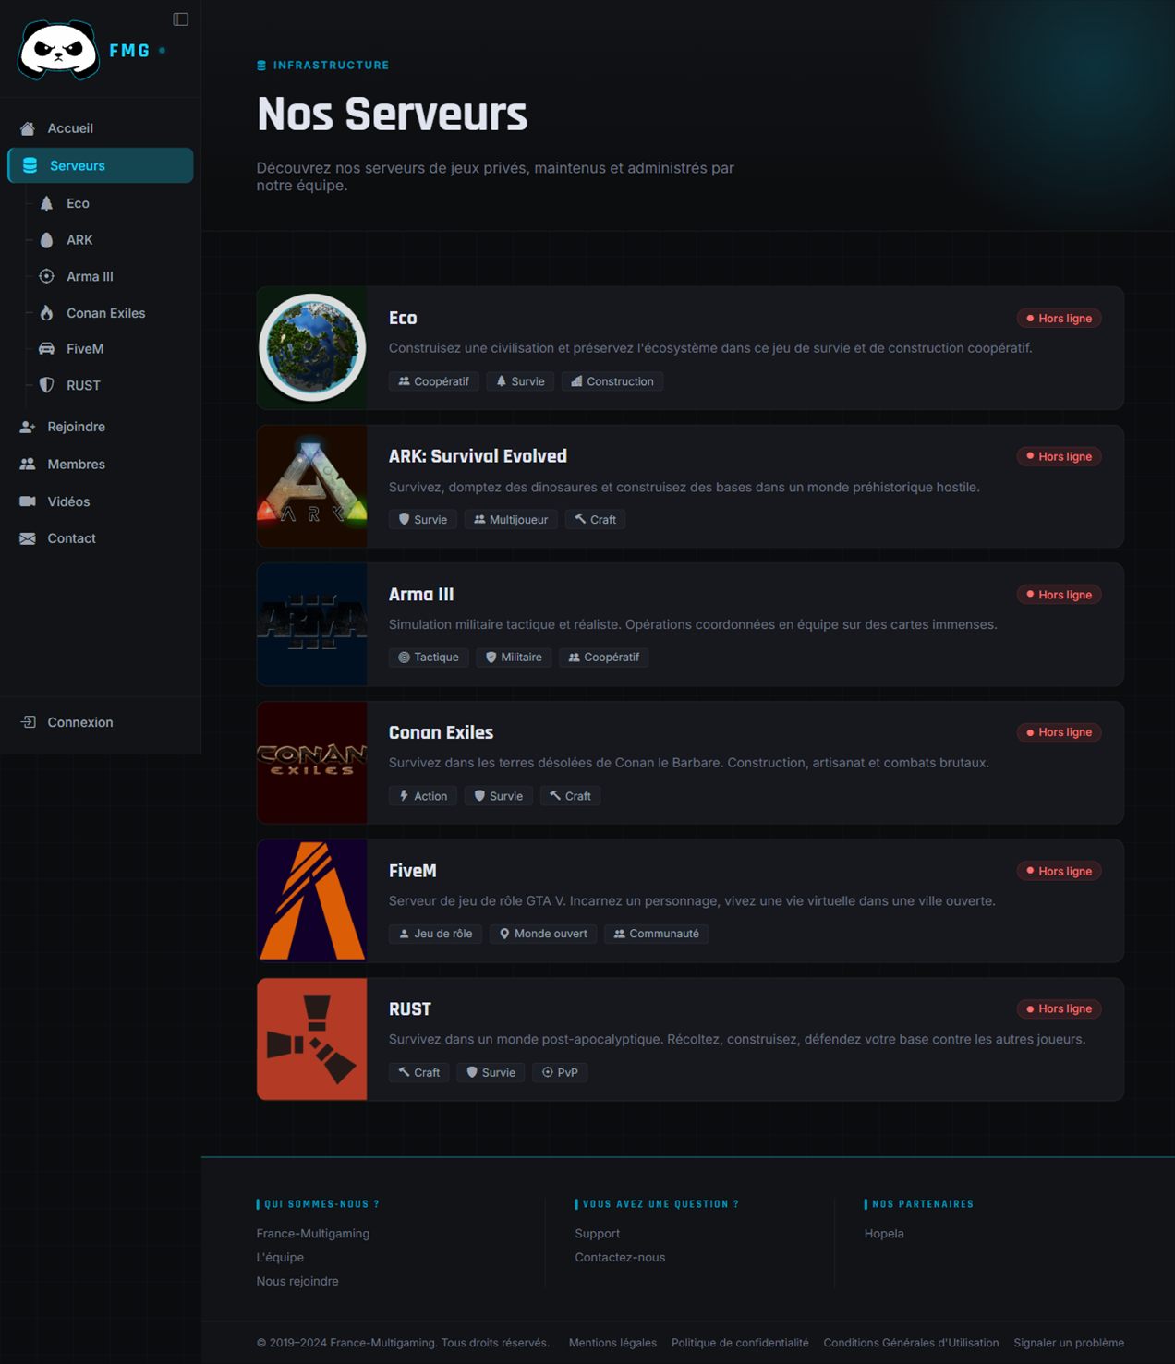Open Signaler un problème footer link
Image resolution: width=1175 pixels, height=1364 pixels.
tap(1069, 1343)
